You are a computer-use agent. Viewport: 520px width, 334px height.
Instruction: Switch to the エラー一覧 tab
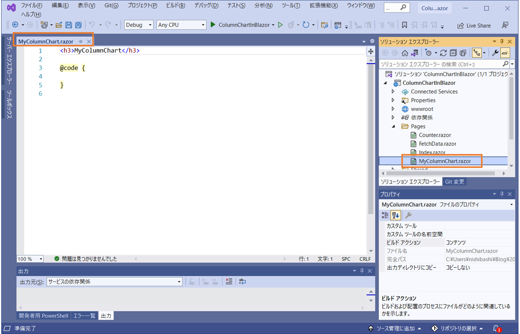point(84,316)
